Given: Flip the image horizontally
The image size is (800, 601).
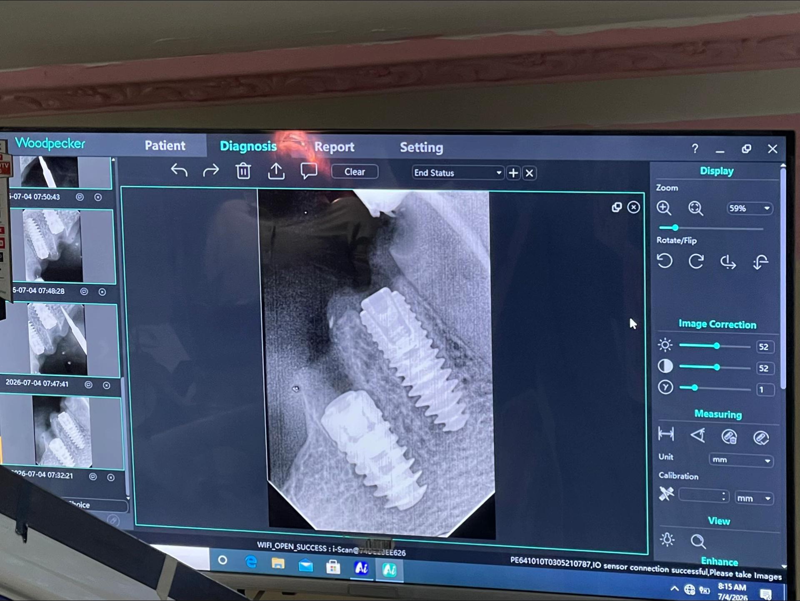Looking at the screenshot, I should [728, 262].
